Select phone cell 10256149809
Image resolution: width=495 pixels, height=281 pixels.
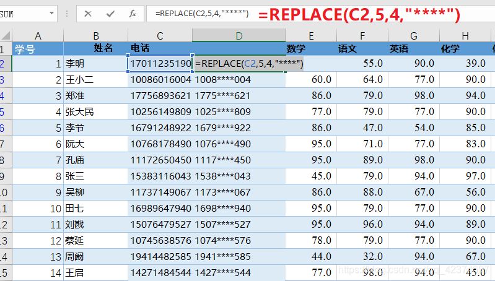tap(160, 112)
